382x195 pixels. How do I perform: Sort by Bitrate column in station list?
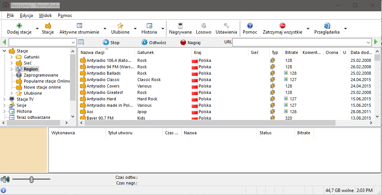click(x=291, y=52)
